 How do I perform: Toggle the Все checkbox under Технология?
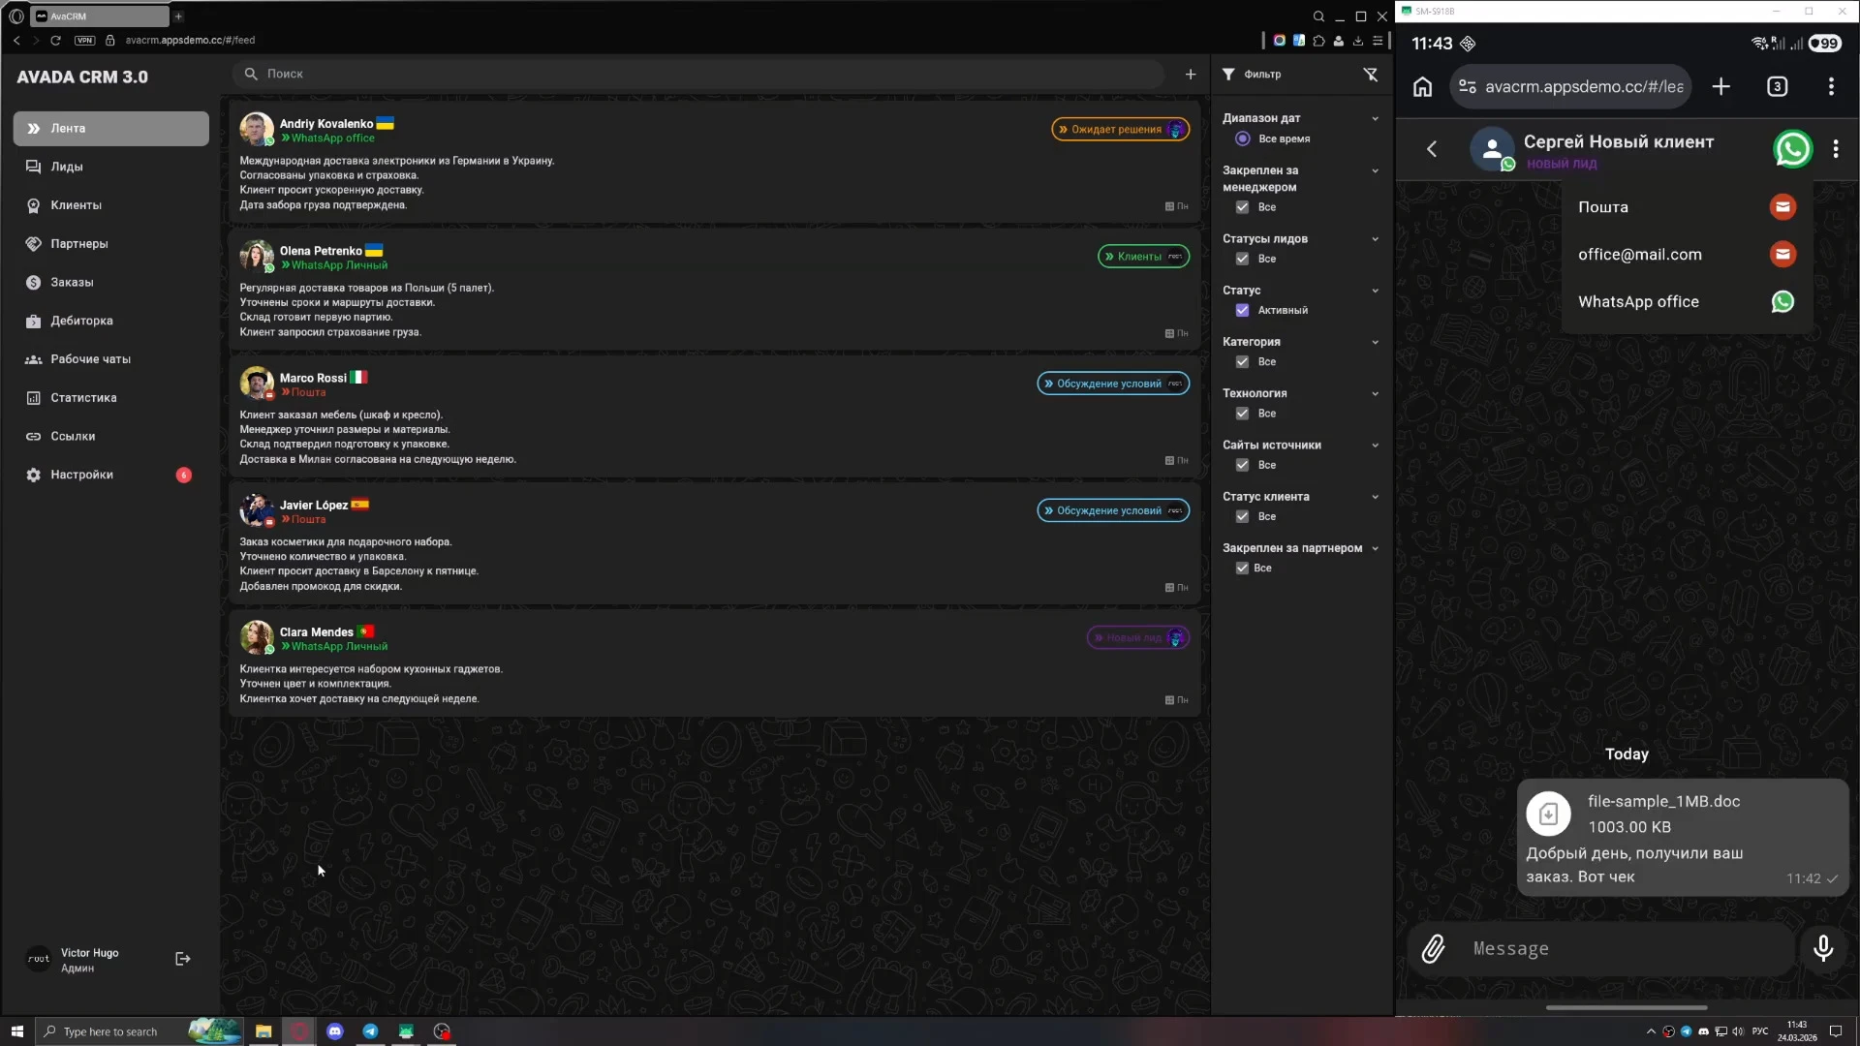[x=1242, y=414]
